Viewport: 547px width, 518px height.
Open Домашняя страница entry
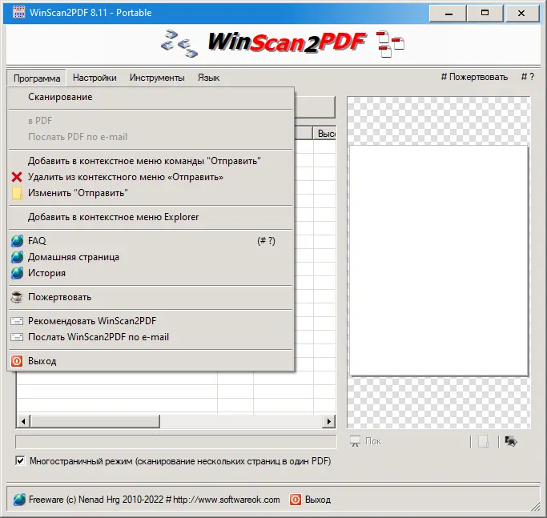(151, 257)
